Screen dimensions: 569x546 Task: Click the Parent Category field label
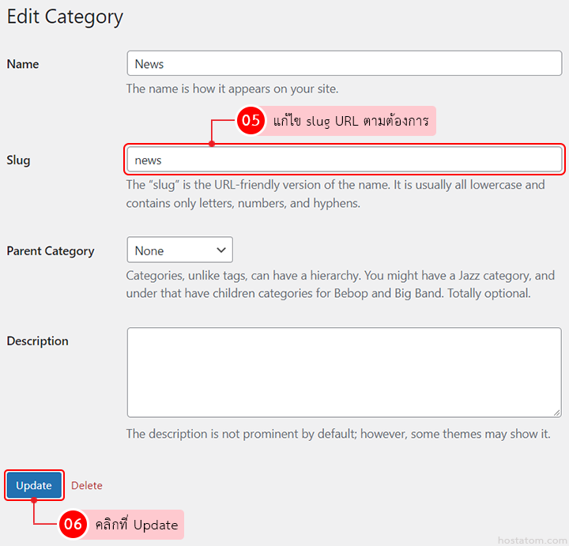pyautogui.click(x=51, y=251)
